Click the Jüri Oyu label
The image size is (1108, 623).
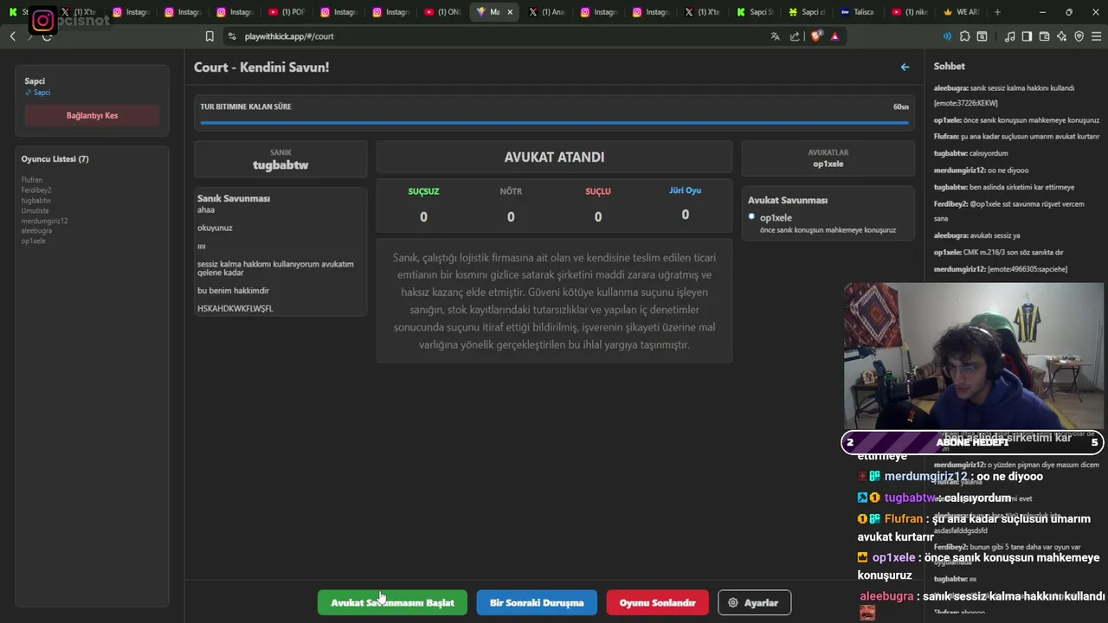point(686,190)
